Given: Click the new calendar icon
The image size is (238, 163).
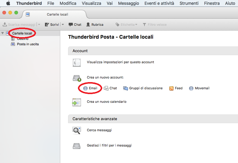Looking at the screenshot, I should coord(77,102).
